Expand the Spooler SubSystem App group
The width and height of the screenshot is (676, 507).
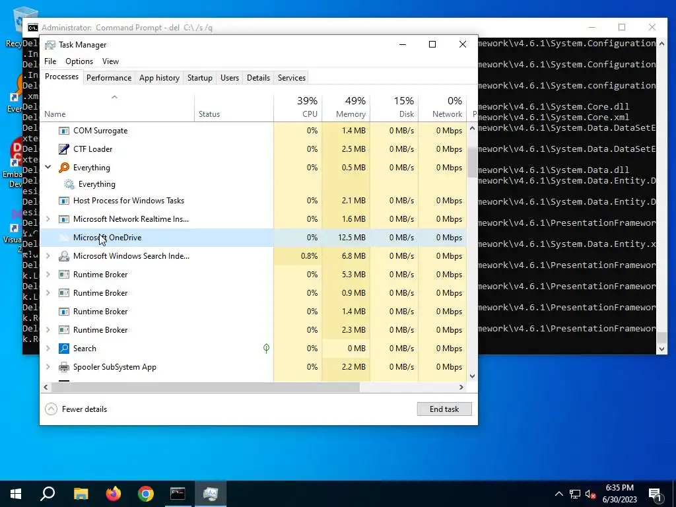coord(48,367)
